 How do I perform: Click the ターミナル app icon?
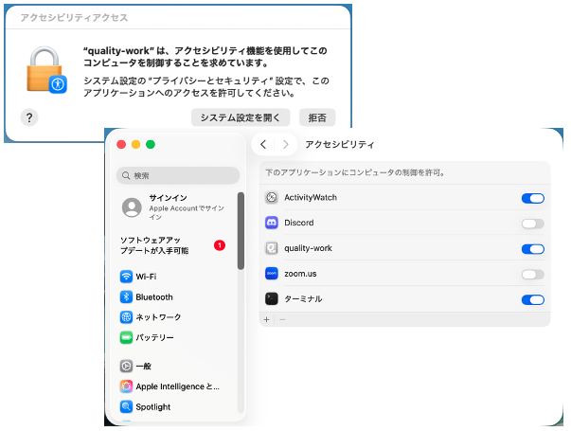click(272, 299)
